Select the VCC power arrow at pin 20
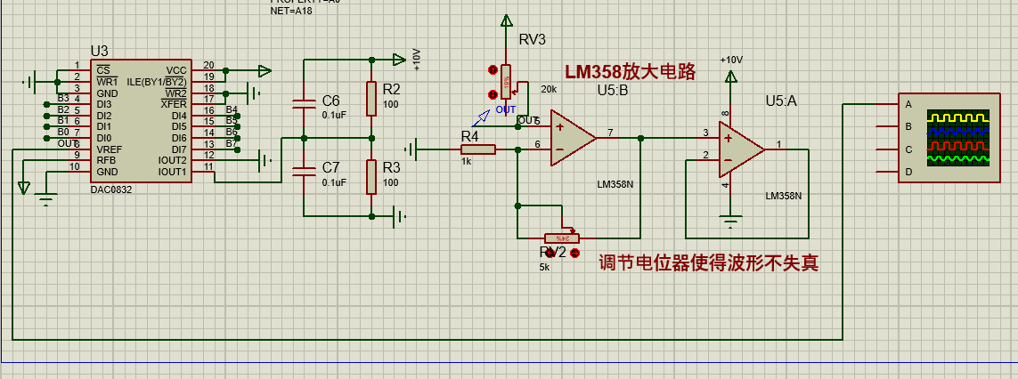1018x379 pixels. click(265, 71)
